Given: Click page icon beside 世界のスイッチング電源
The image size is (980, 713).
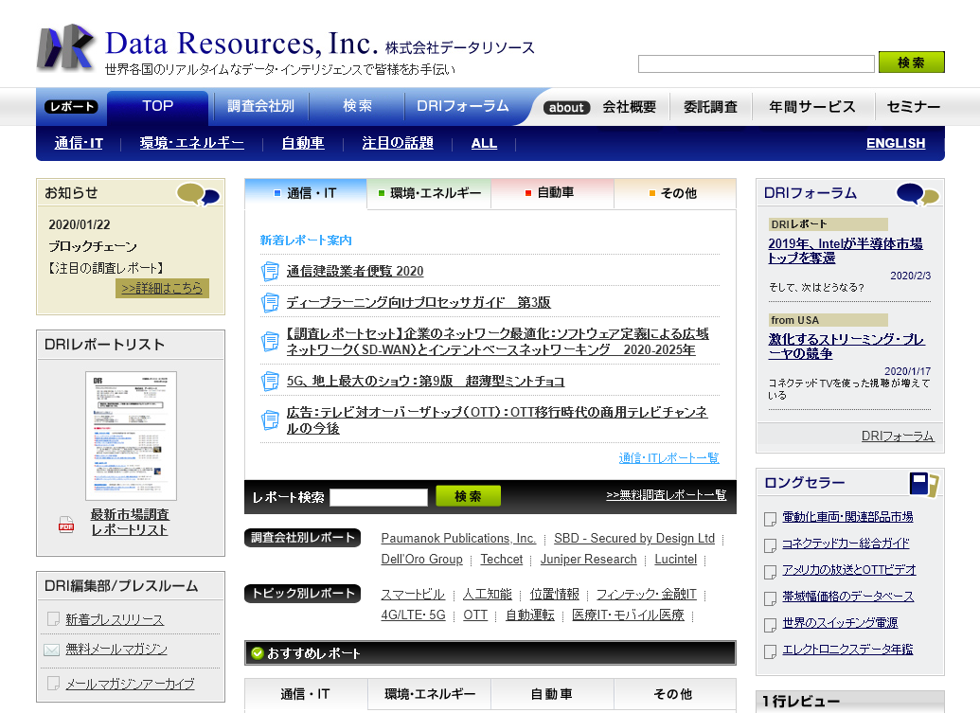Looking at the screenshot, I should pos(771,624).
